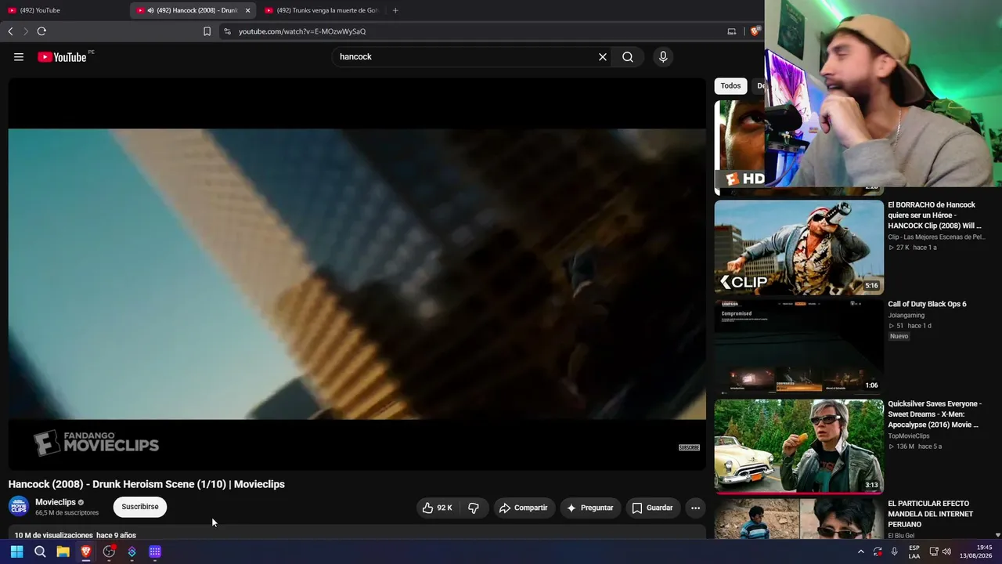Viewport: 1002px width, 564px height.
Task: Open the three-dot more actions menu
Action: coord(695,508)
